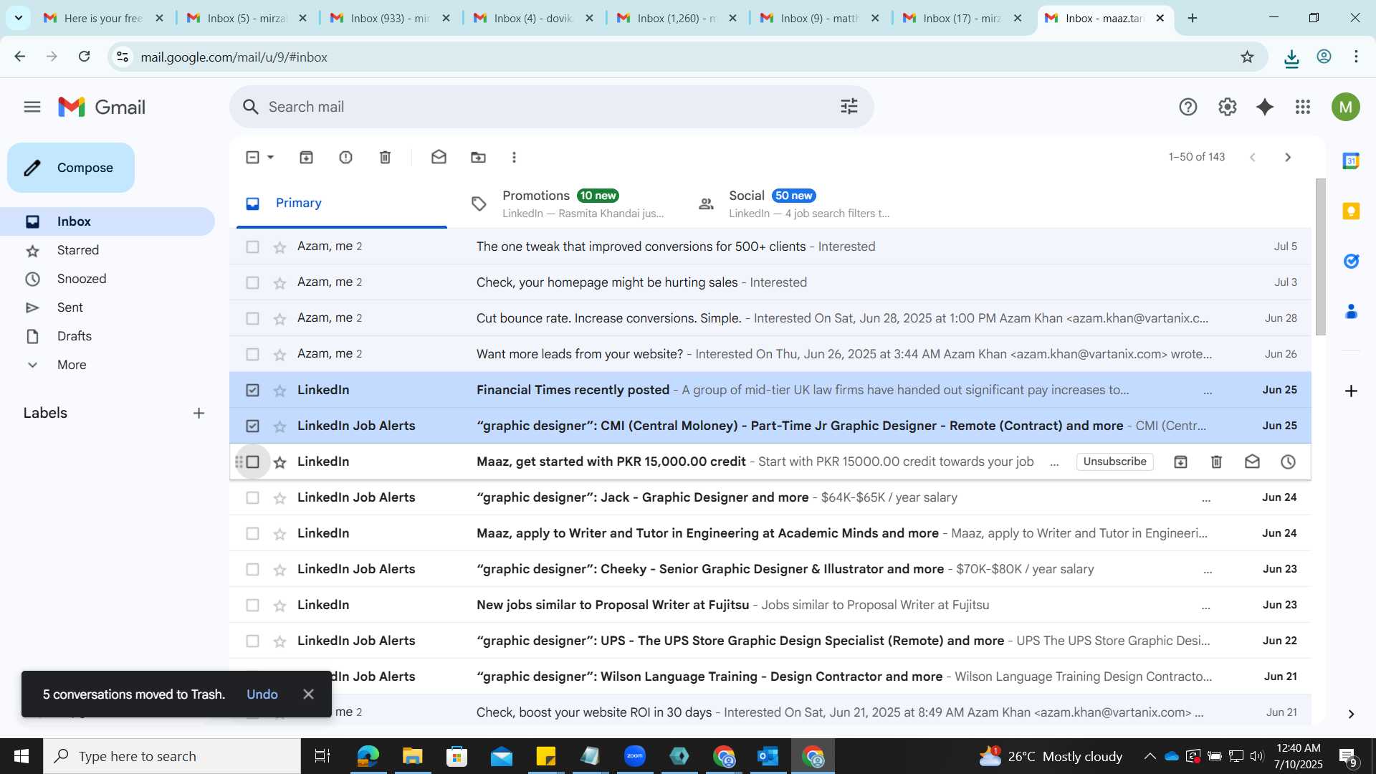Select the Jack Graphic Designer job alert checkbox
The height and width of the screenshot is (774, 1376).
(x=252, y=497)
